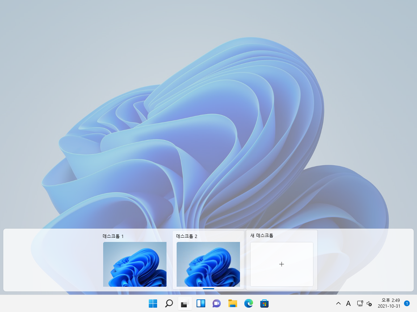417x312 pixels.
Task: Show hidden tray icons chevron
Action: coord(338,303)
